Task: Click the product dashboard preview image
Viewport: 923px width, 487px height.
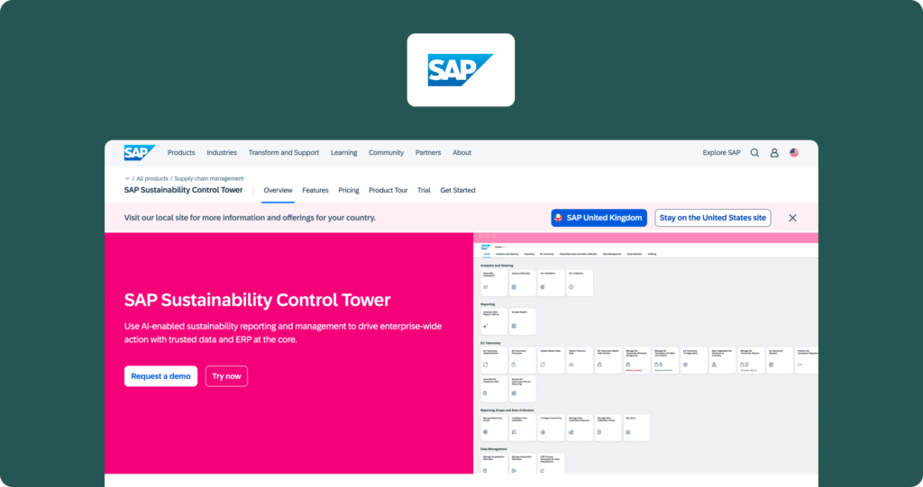Action: [x=645, y=354]
